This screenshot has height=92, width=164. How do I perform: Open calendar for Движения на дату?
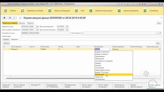(37, 27)
